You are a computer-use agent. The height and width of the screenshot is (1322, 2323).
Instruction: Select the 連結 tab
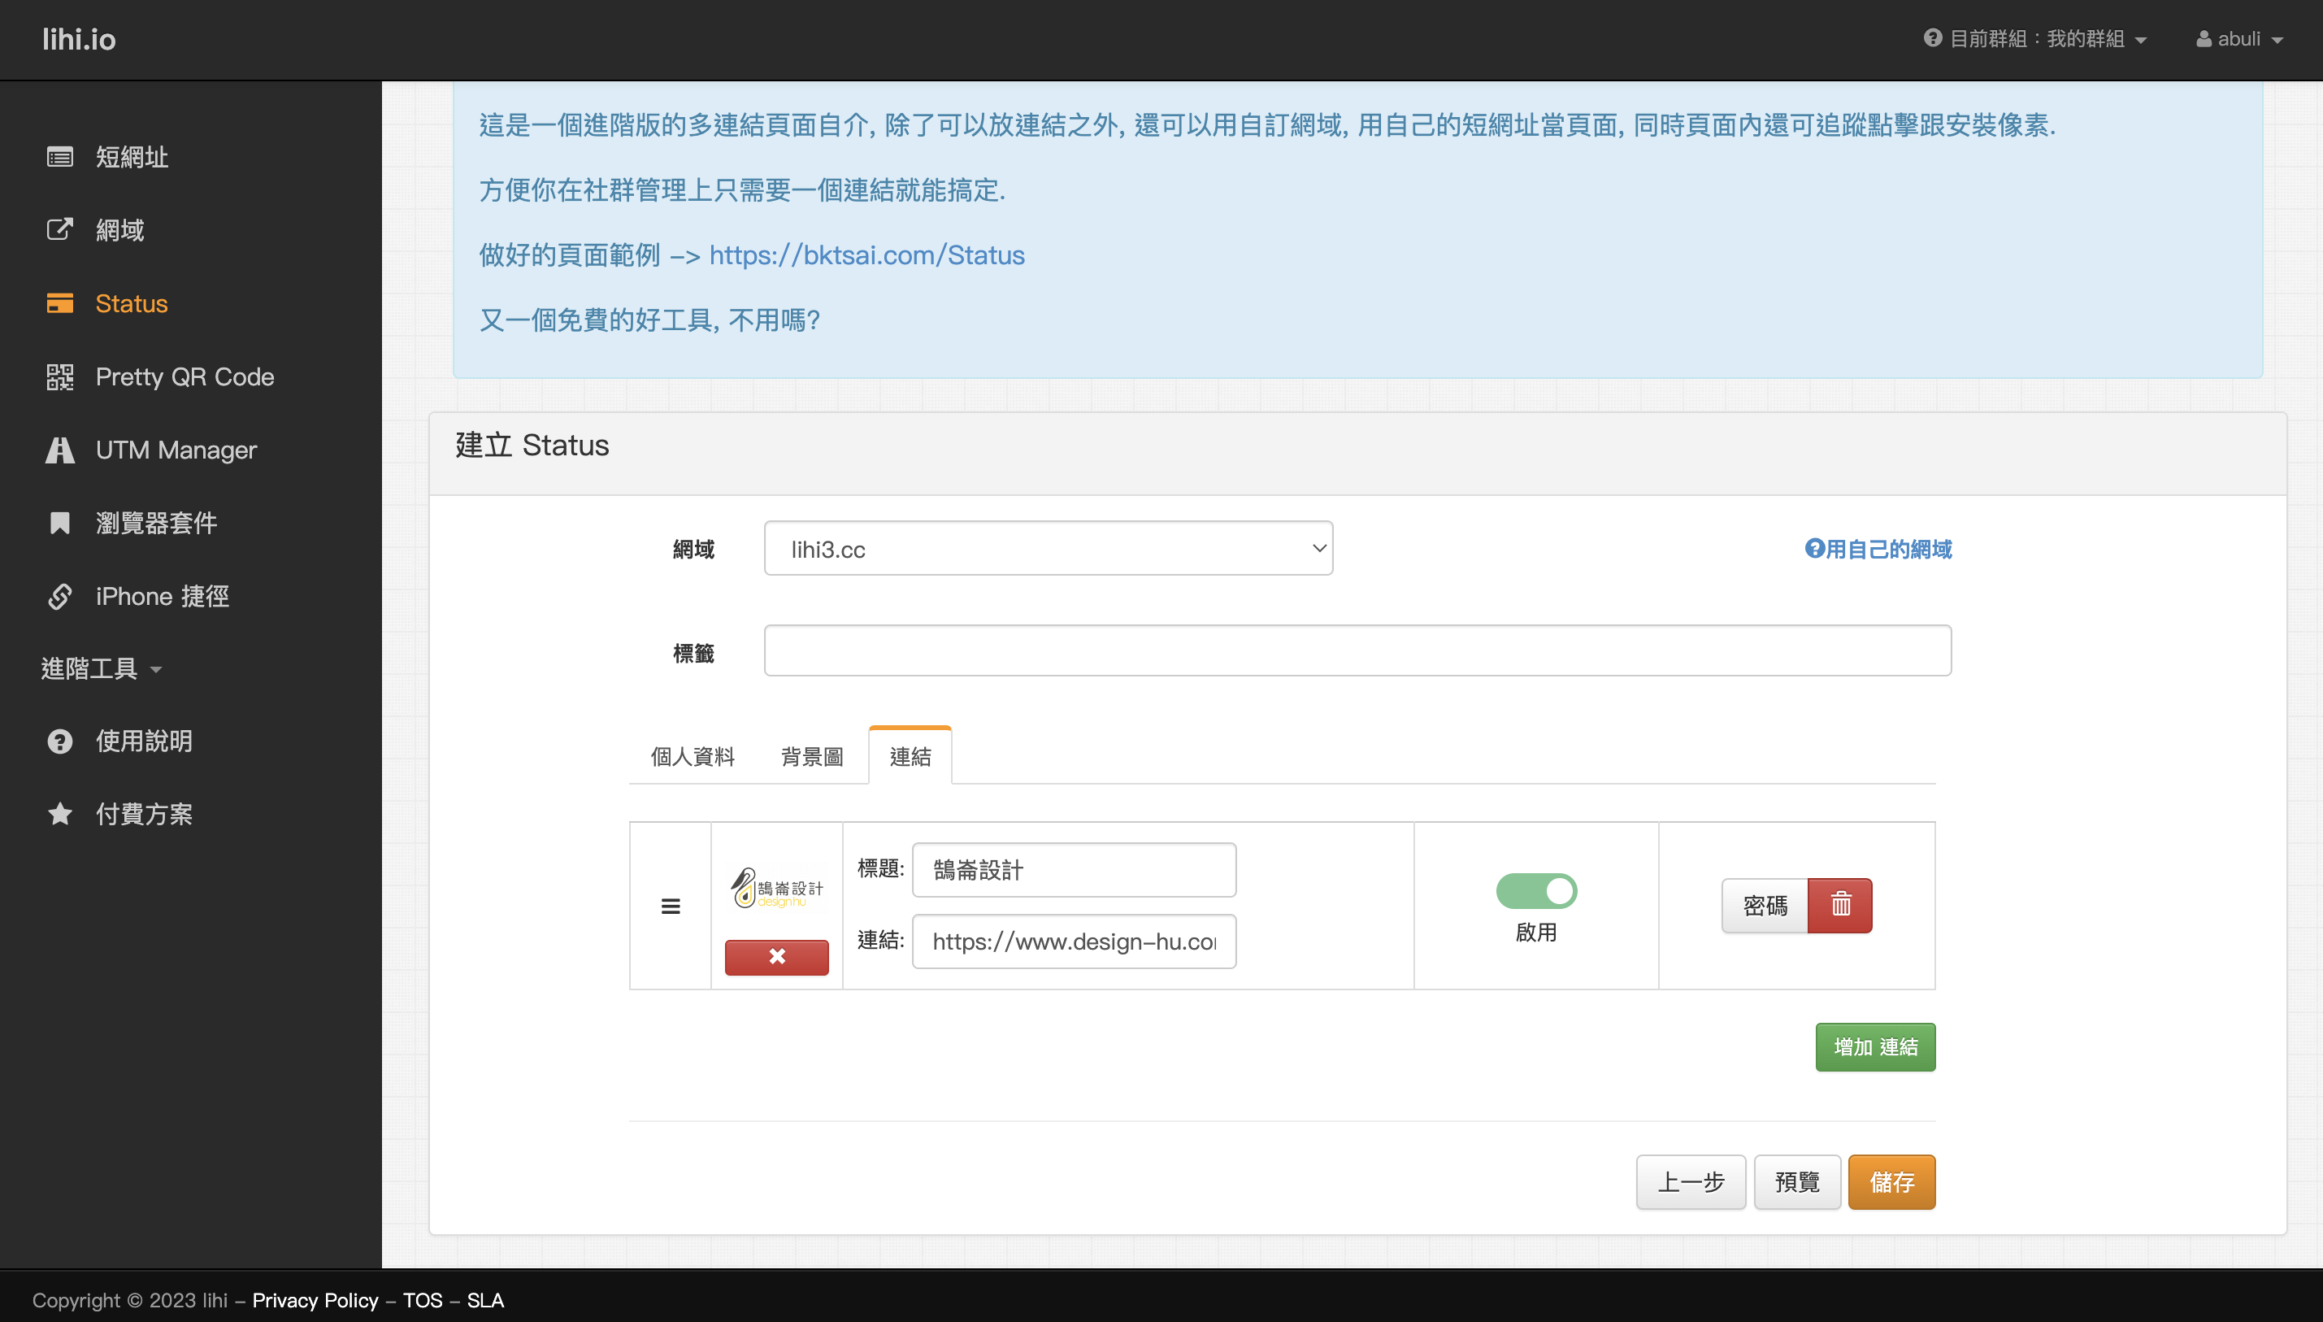[910, 756]
